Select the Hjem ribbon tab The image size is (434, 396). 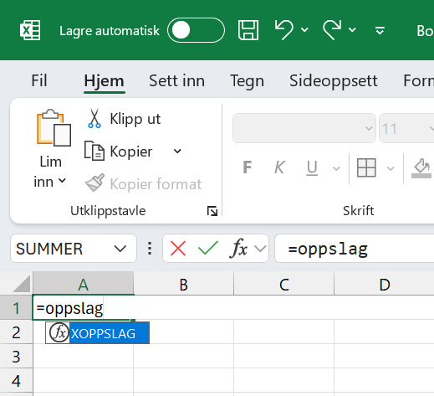tap(104, 81)
